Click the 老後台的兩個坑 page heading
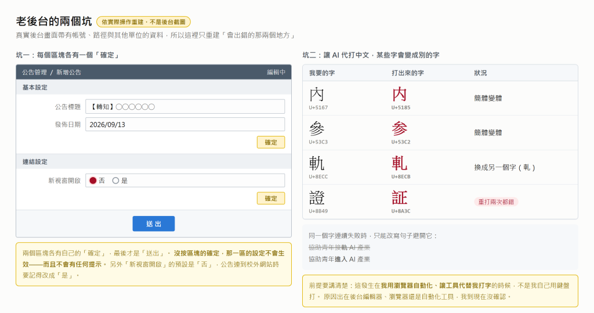594x313 pixels. click(54, 21)
